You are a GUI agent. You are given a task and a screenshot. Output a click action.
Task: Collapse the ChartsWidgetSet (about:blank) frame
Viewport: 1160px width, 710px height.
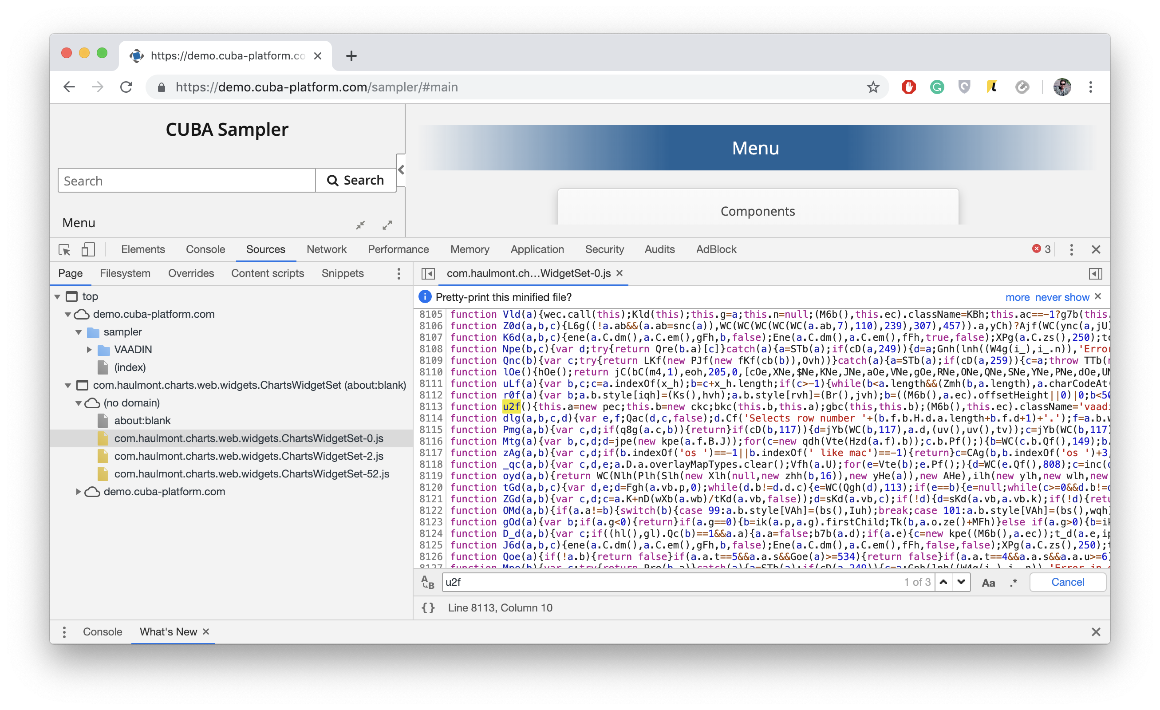(x=68, y=386)
